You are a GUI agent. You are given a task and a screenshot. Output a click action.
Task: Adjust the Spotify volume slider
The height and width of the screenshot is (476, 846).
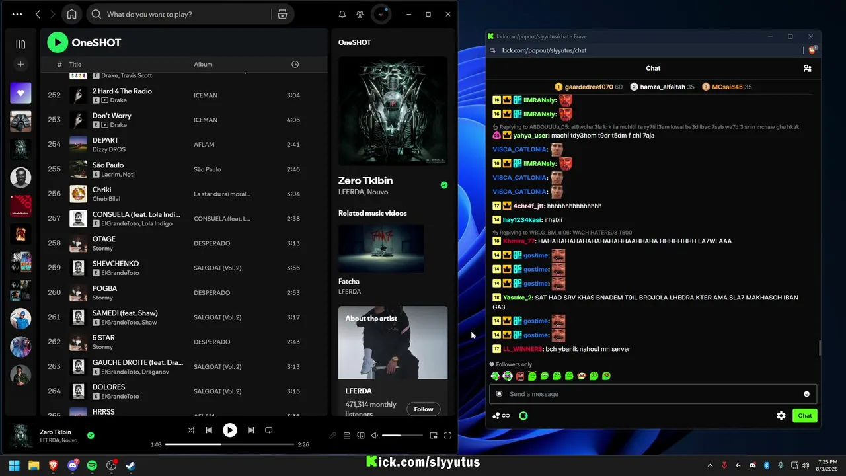(x=402, y=436)
